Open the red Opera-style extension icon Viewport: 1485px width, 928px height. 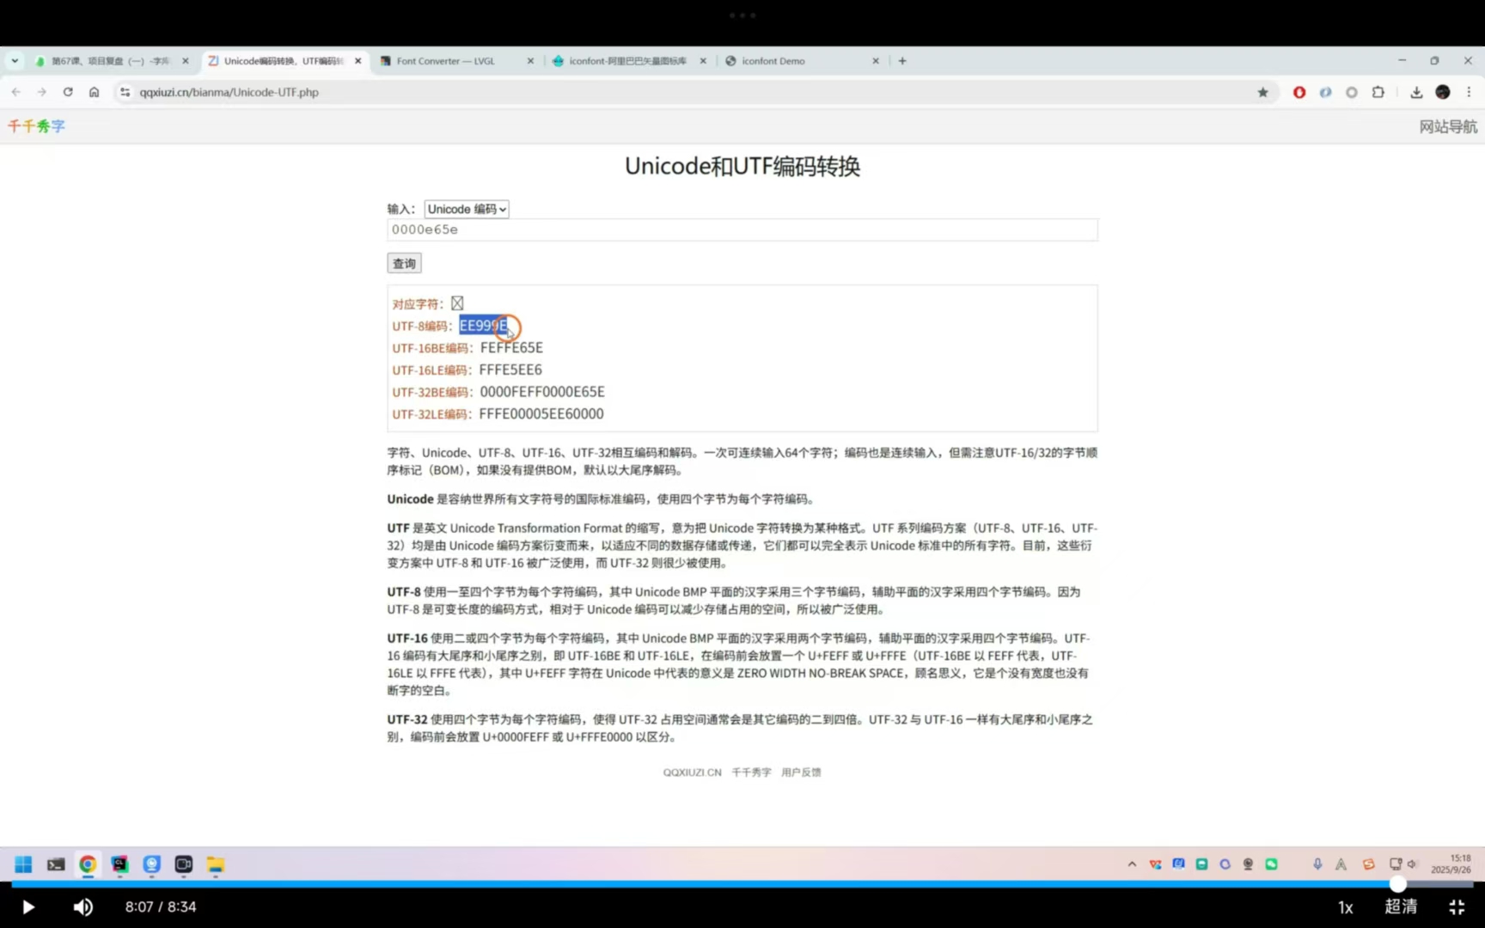pos(1299,92)
